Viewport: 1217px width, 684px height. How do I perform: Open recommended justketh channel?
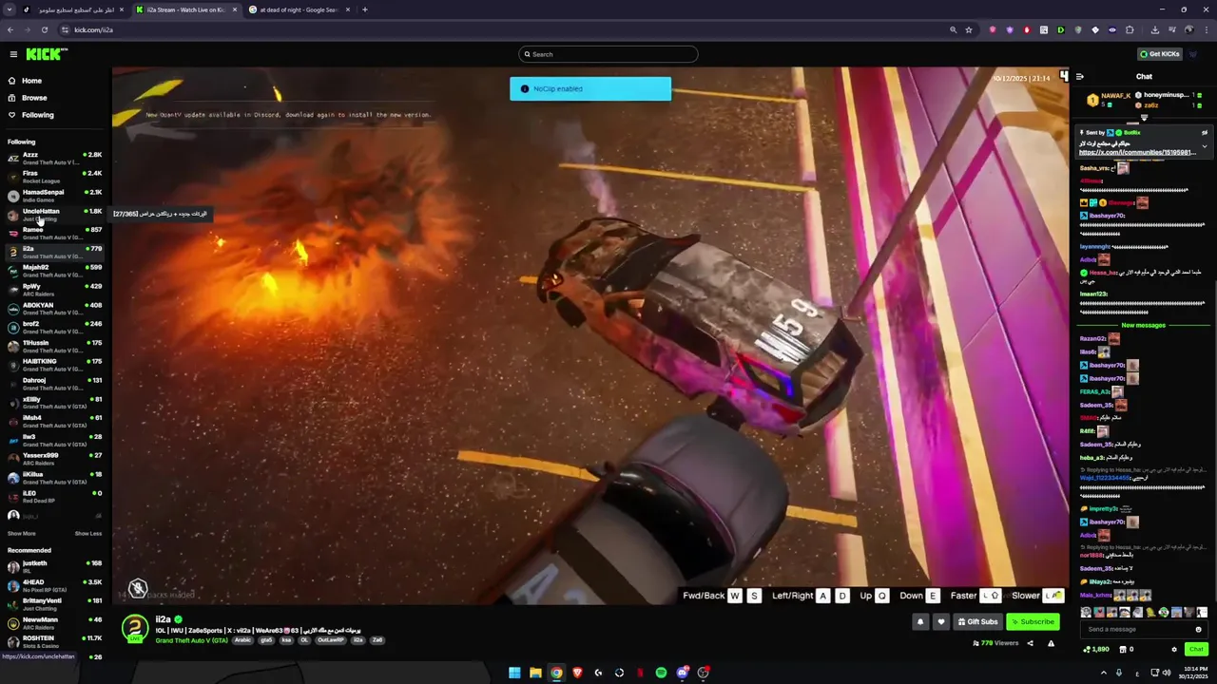tap(54, 567)
